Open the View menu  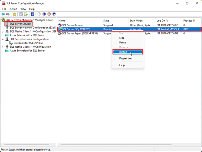[23, 9]
